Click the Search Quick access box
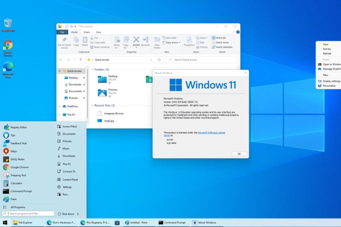 201,60
